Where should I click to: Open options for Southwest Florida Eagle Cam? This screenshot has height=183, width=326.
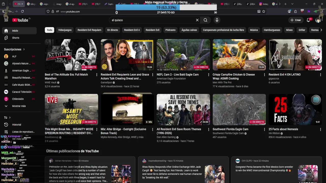click(x=264, y=129)
